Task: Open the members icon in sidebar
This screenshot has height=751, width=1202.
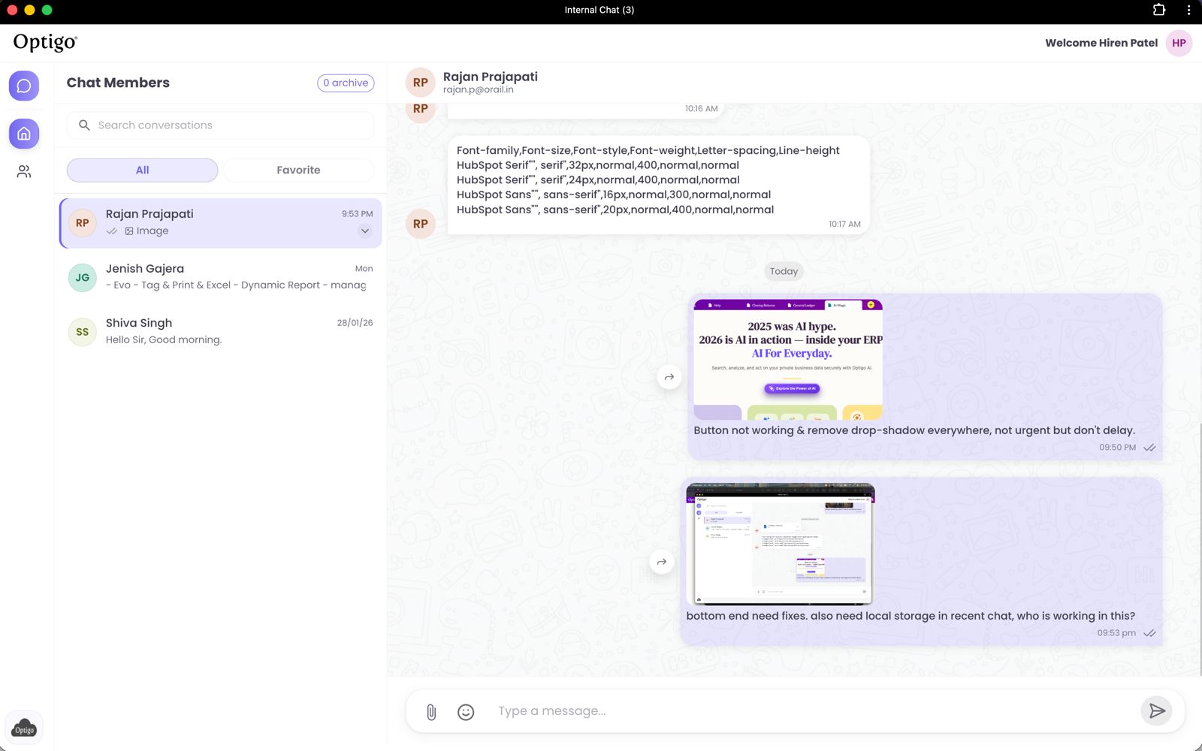Action: coord(24,172)
